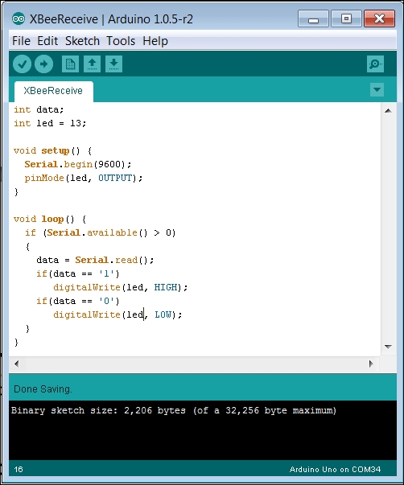
Task: Open the Tools menu
Action: 121,41
